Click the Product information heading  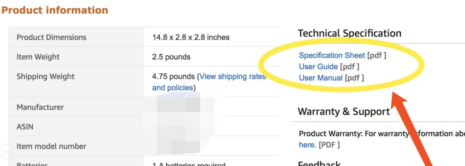[55, 10]
